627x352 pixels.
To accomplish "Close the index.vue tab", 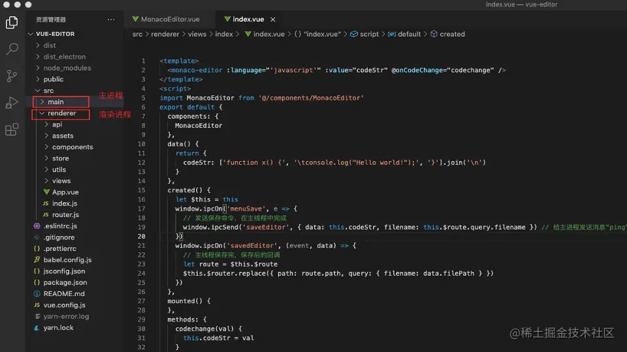I will coord(273,19).
